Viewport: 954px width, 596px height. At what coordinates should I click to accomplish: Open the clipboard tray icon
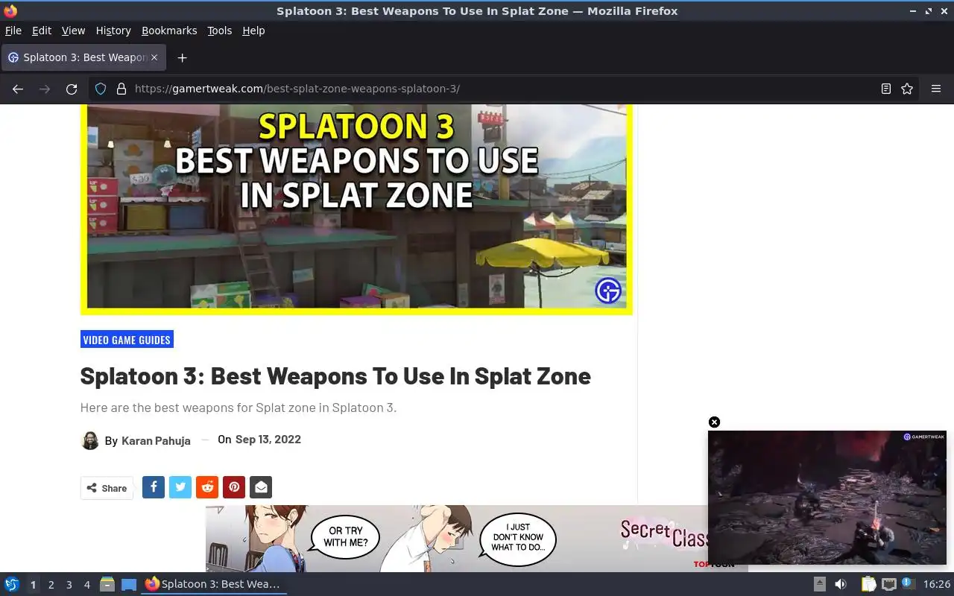868,584
